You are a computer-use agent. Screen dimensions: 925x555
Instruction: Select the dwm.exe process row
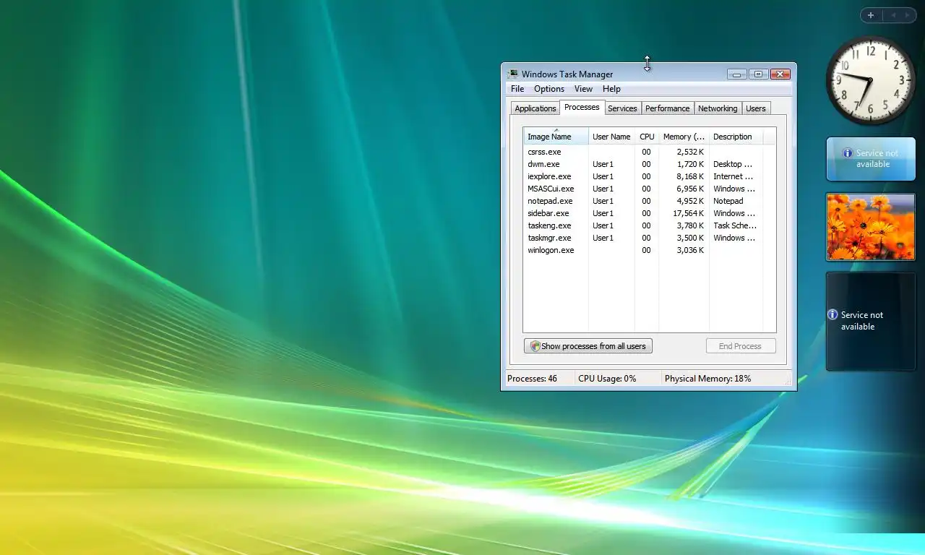tap(643, 164)
